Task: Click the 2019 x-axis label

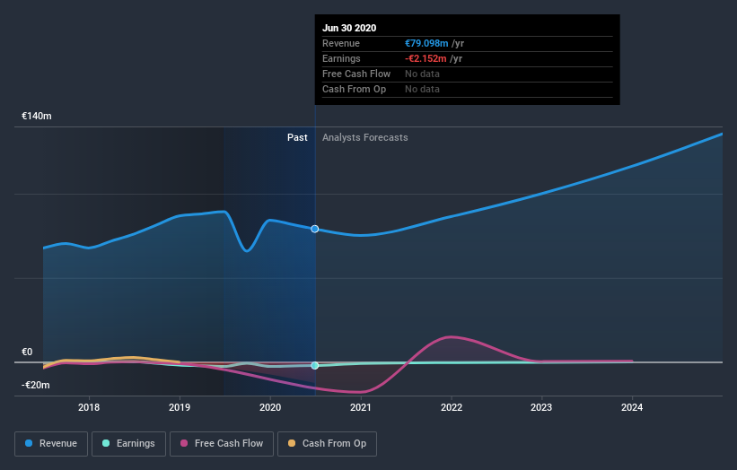Action: 180,407
